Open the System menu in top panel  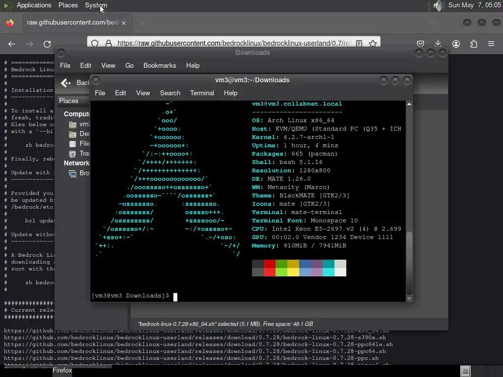point(96,5)
